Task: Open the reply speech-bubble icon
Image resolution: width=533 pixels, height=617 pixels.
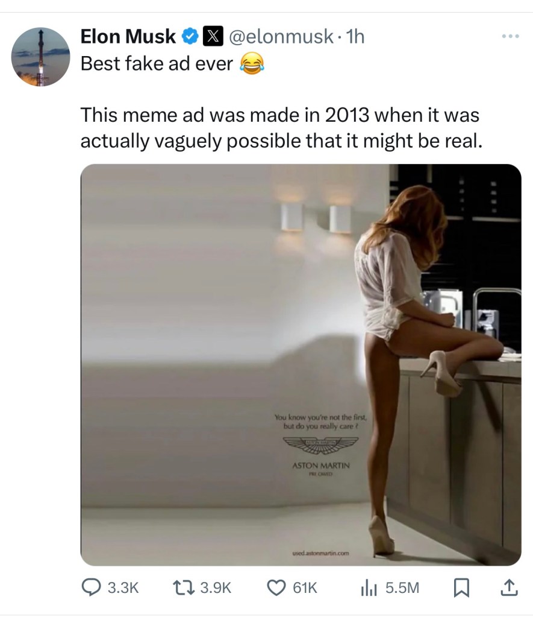Action: pos(91,587)
